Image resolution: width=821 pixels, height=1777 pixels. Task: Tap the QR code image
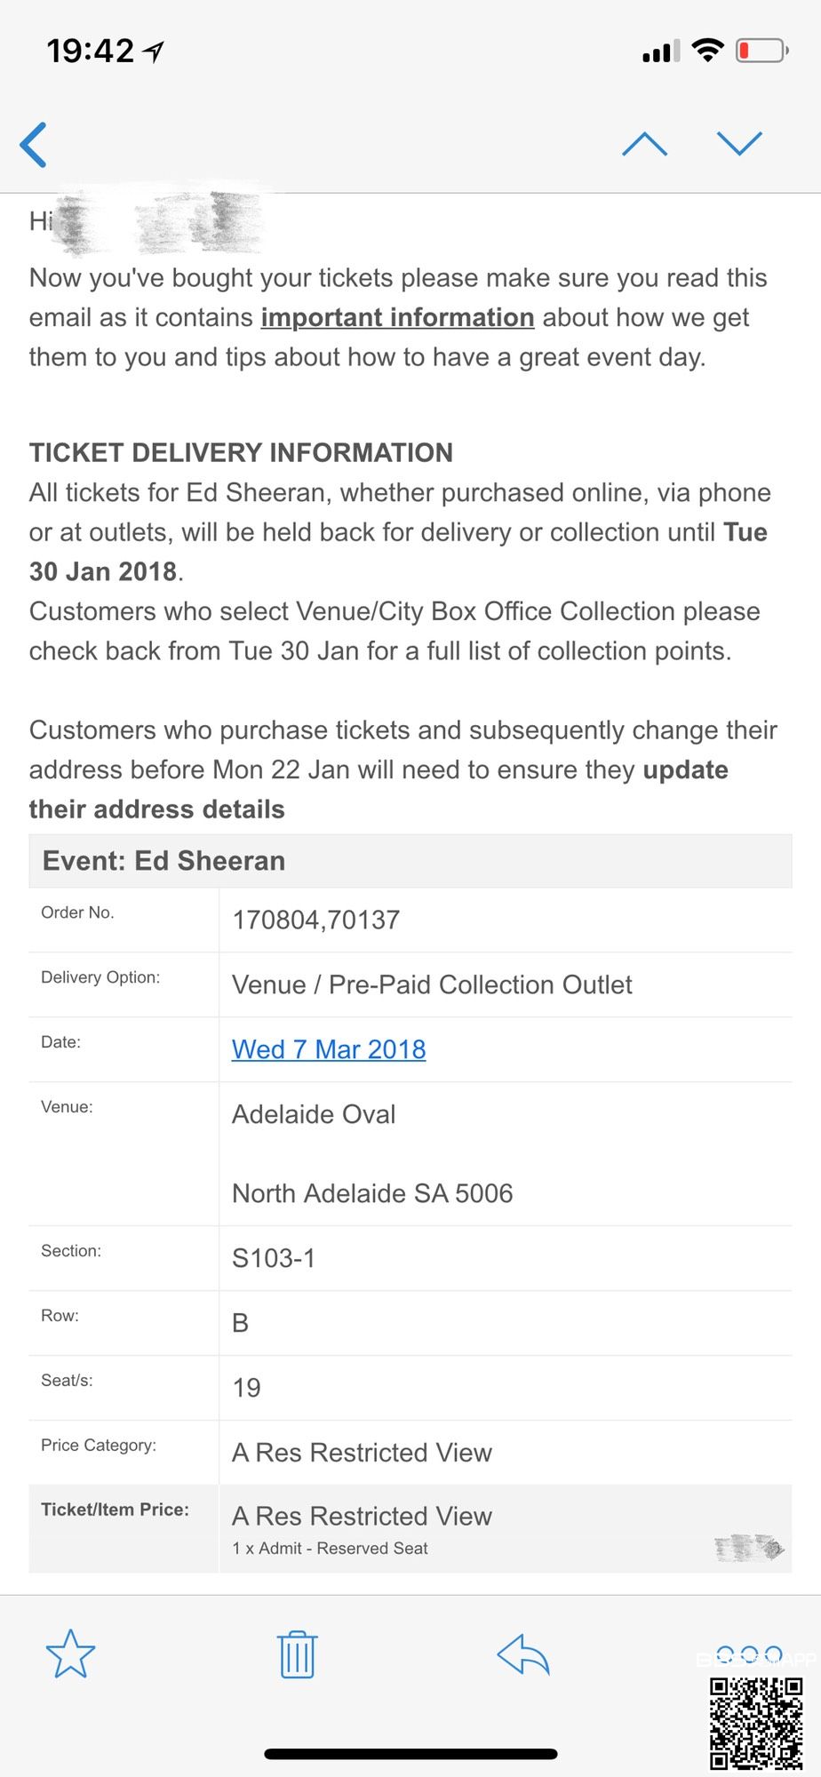756,1722
